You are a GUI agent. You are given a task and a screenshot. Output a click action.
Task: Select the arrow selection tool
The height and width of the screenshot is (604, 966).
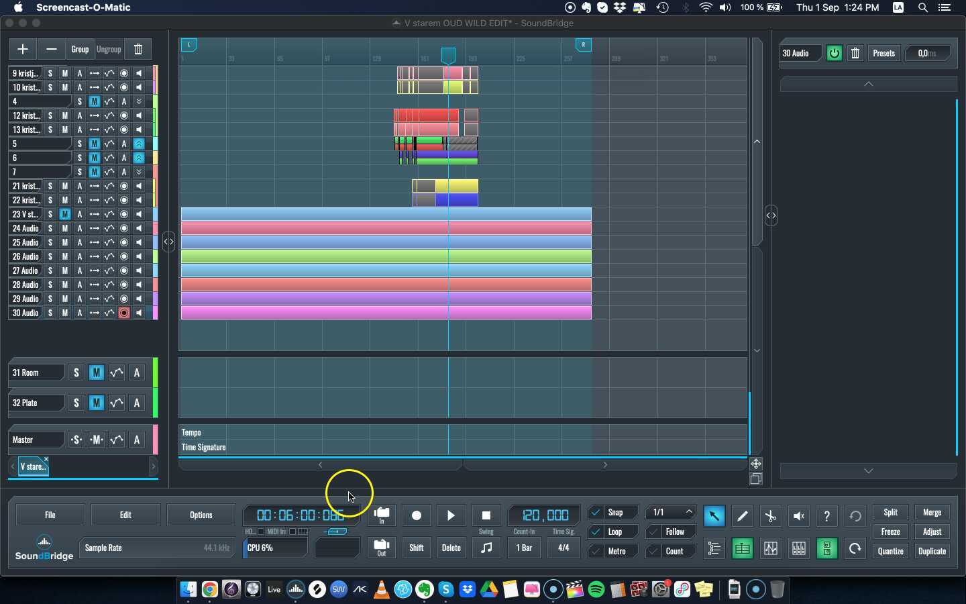click(714, 516)
